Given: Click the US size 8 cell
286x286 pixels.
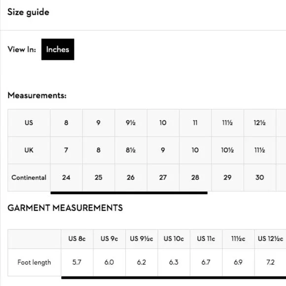Looking at the screenshot, I should pos(66,123).
